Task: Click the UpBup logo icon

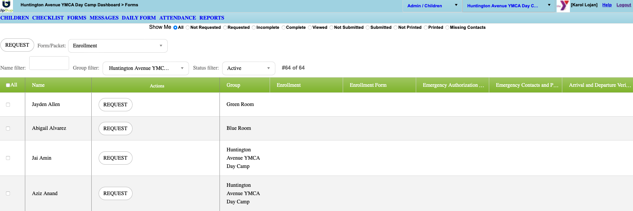Action: click(6, 6)
